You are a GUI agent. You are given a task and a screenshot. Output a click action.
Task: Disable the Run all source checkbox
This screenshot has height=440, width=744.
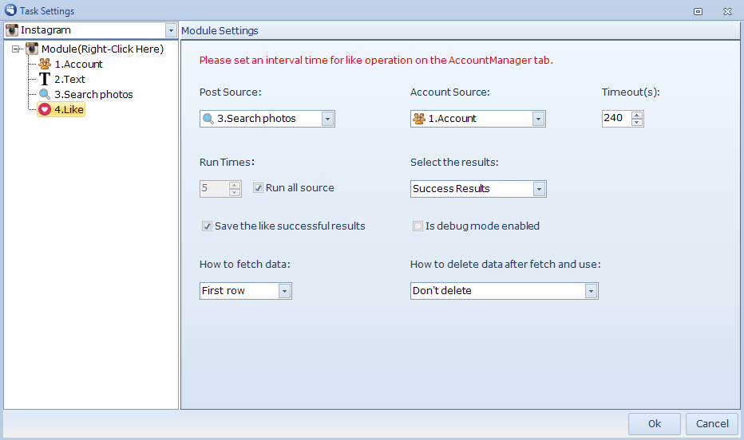(x=259, y=188)
